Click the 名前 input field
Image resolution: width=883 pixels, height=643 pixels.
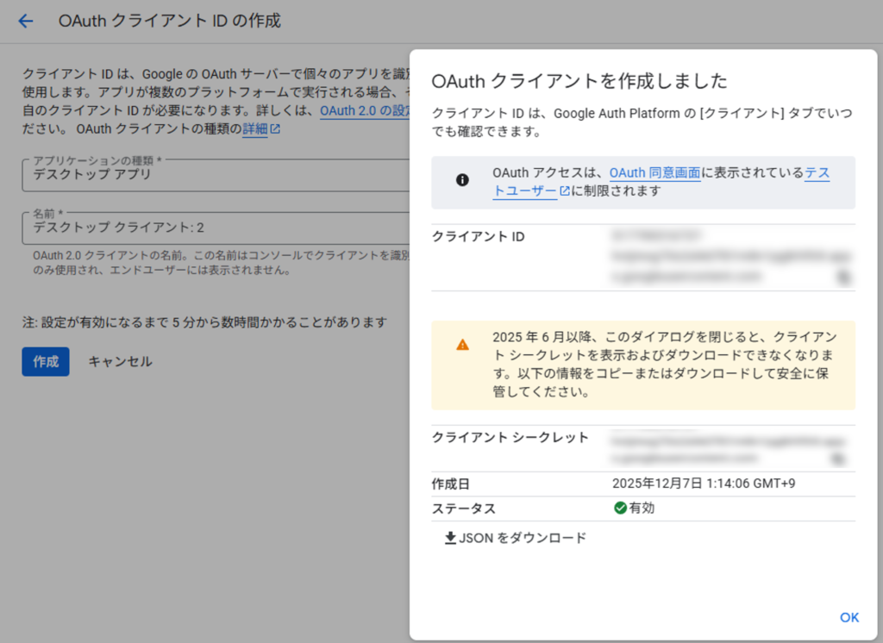click(x=216, y=228)
